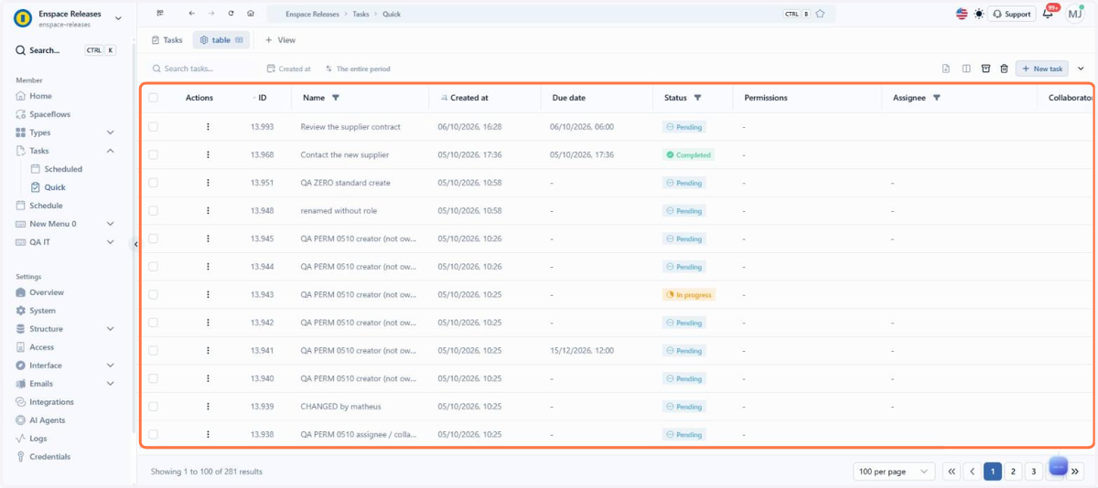This screenshot has height=488, width=1098.
Task: Open Overview settings
Action: point(47,292)
